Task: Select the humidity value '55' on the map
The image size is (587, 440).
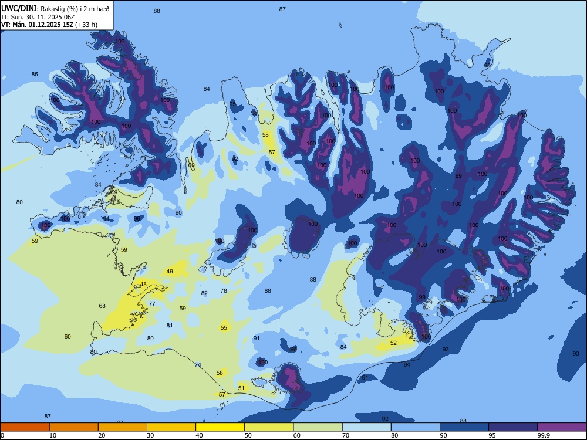Action: [x=224, y=328]
